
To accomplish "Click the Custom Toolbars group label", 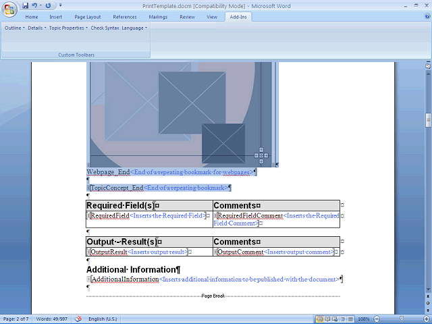I will [76, 55].
